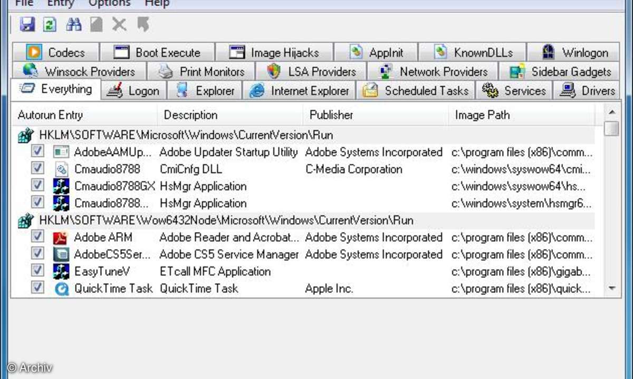The image size is (633, 379).
Task: Switch to the KnownDLLs tab
Action: pyautogui.click(x=473, y=53)
